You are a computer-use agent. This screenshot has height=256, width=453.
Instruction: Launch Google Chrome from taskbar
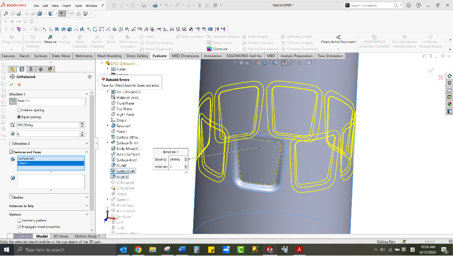point(138,250)
